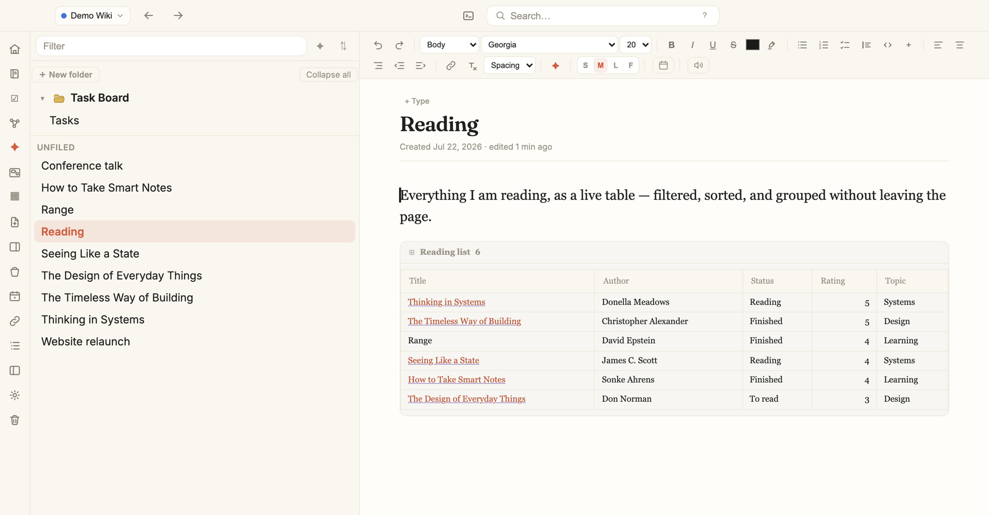Click the speaker read-aloud icon
Screen dimensions: 989x515
coord(698,65)
